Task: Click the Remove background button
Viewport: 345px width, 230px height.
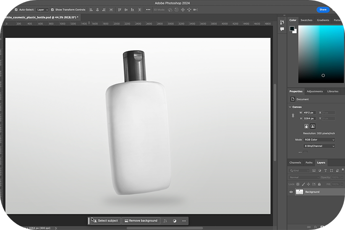Action: click(141, 221)
